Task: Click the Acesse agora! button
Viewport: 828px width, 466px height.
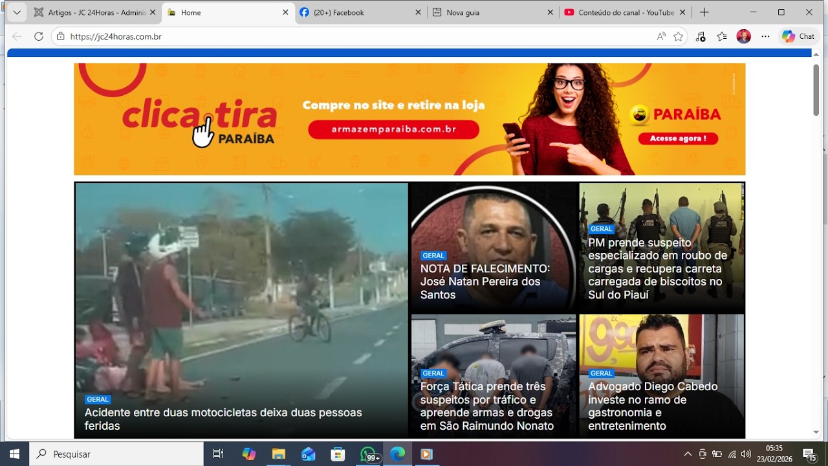Action: pos(678,139)
